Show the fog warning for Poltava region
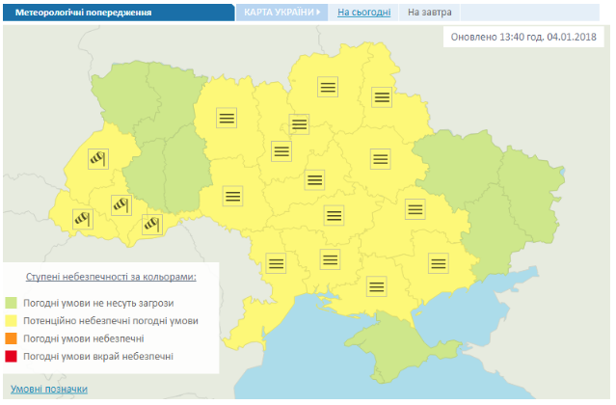The width and height of the screenshot is (616, 405). tap(380, 159)
